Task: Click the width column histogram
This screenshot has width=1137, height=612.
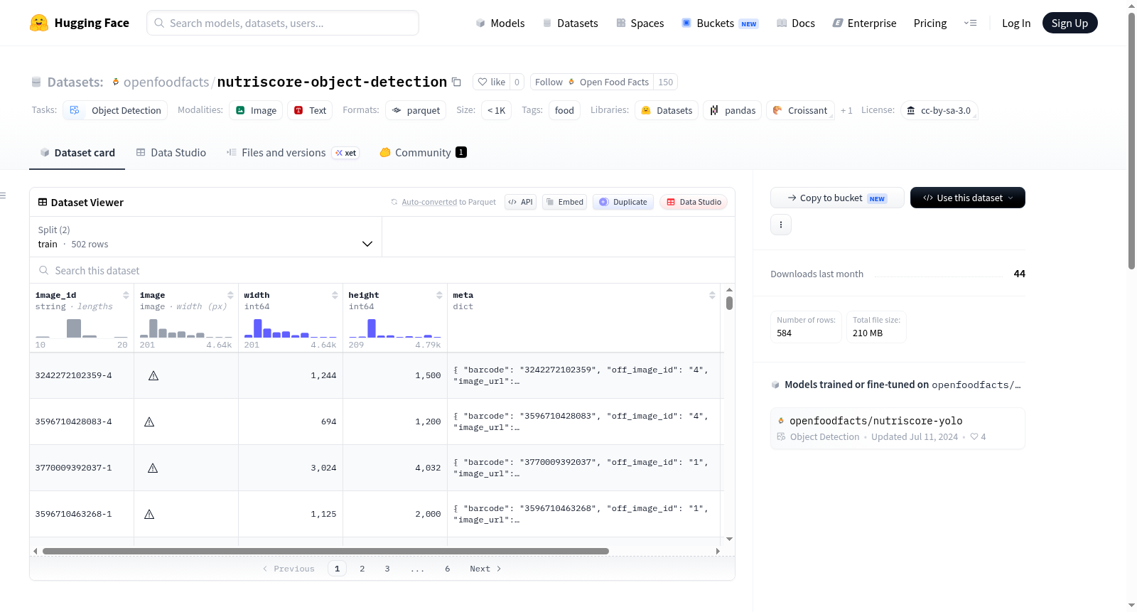Action: click(291, 328)
